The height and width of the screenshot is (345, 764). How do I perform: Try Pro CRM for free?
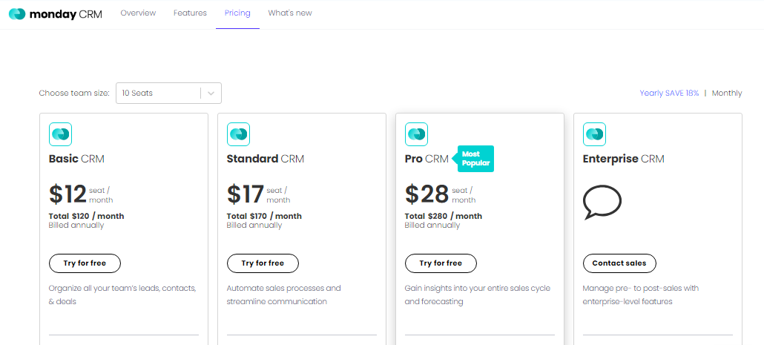click(441, 263)
